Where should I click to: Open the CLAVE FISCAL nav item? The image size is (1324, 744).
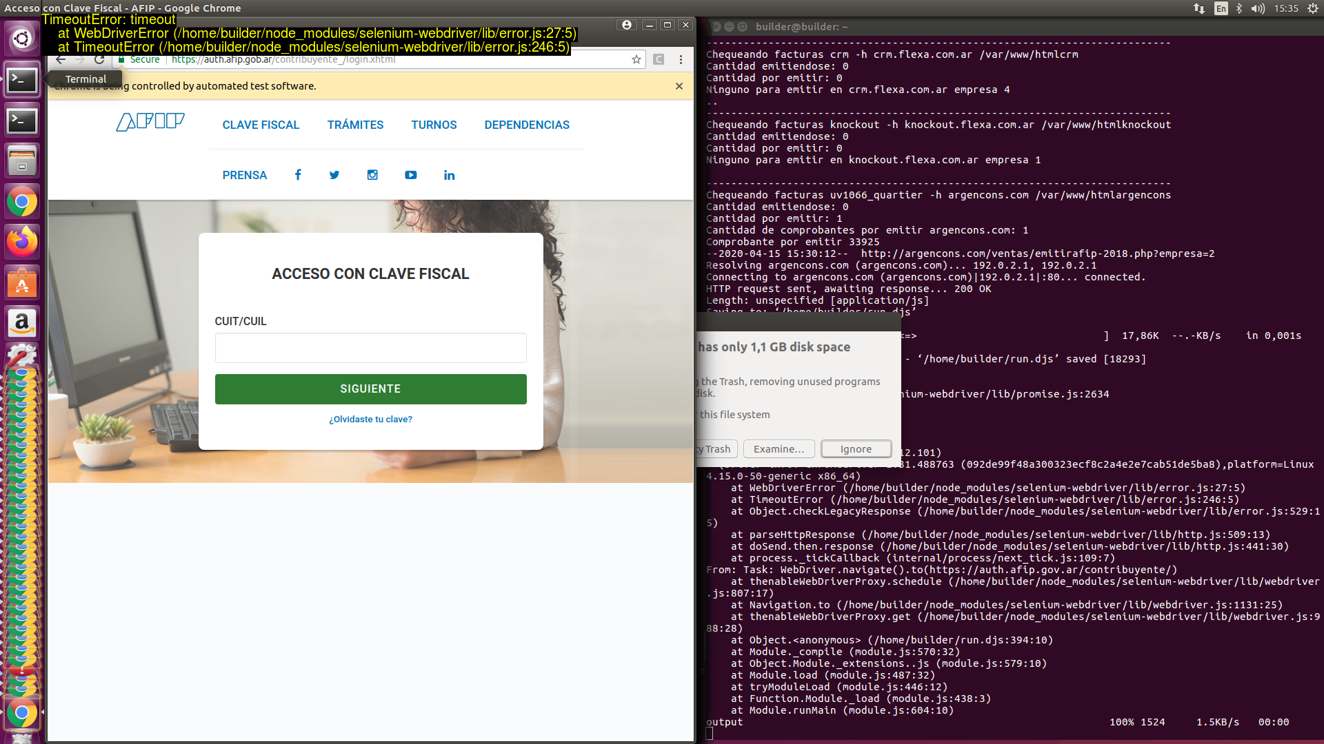(x=261, y=125)
